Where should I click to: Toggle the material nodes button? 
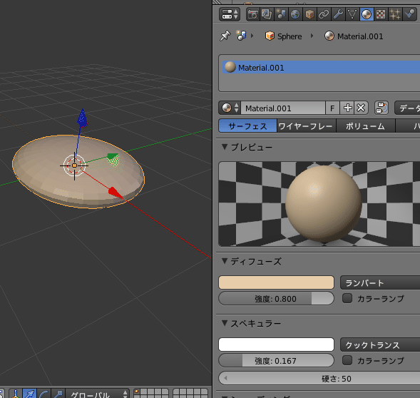[x=381, y=108]
